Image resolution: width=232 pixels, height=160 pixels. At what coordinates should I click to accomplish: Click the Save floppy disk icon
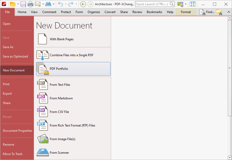[23, 4]
